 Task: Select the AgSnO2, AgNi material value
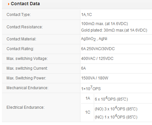pos(94,39)
